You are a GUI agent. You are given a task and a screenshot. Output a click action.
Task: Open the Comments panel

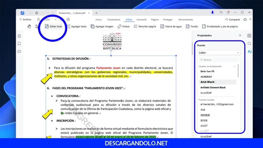(x=19, y=52)
